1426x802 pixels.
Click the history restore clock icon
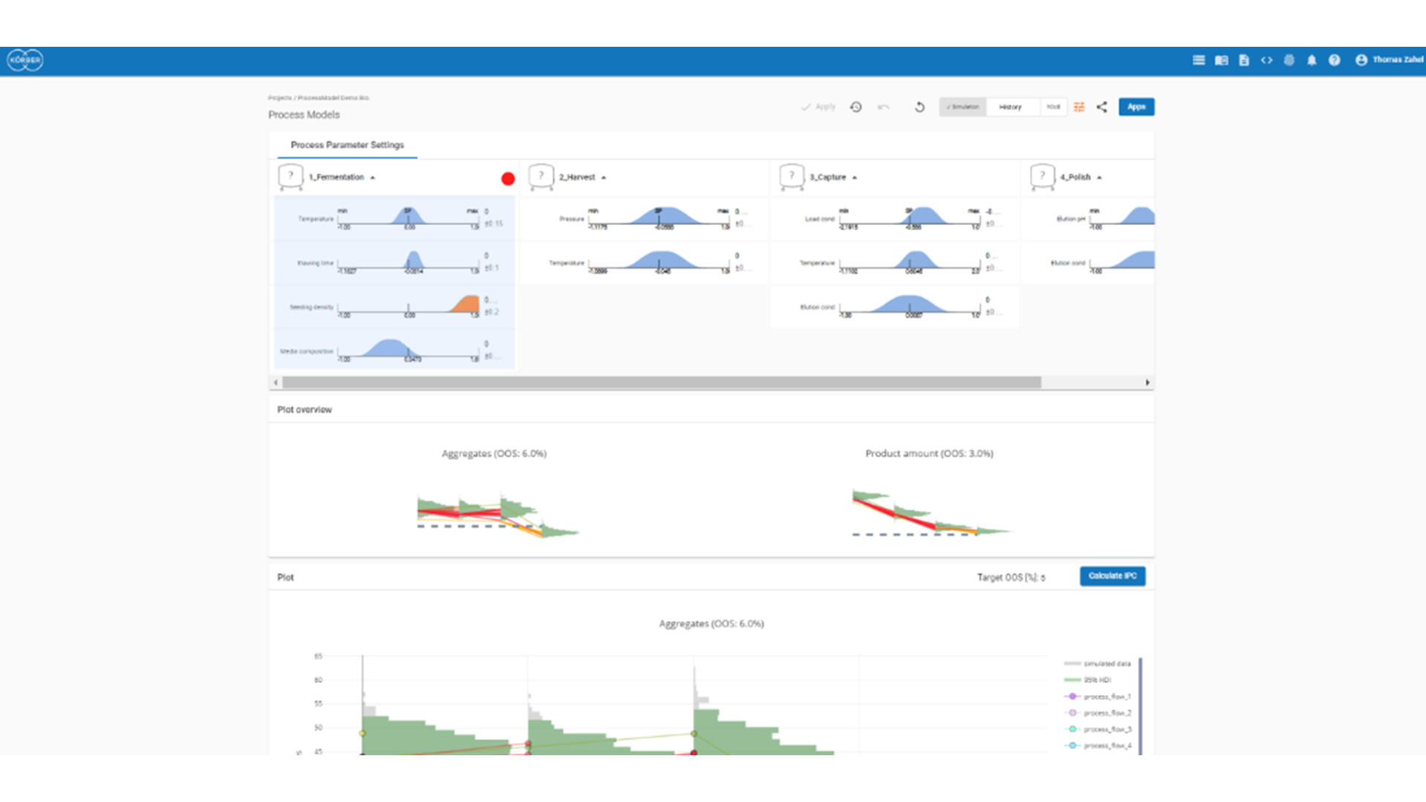[x=856, y=107]
